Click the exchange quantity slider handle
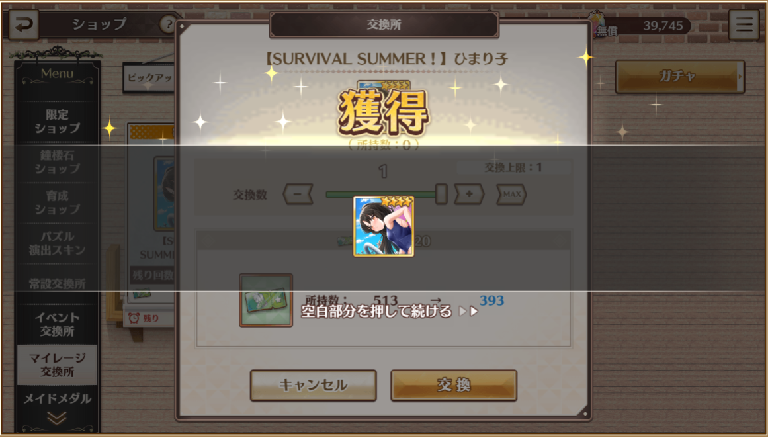768x438 pixels. pyautogui.click(x=441, y=194)
